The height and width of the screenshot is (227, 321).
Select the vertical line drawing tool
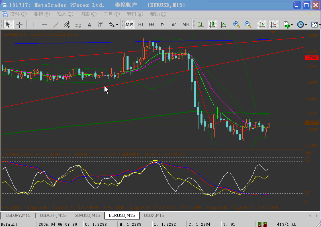pos(33,25)
